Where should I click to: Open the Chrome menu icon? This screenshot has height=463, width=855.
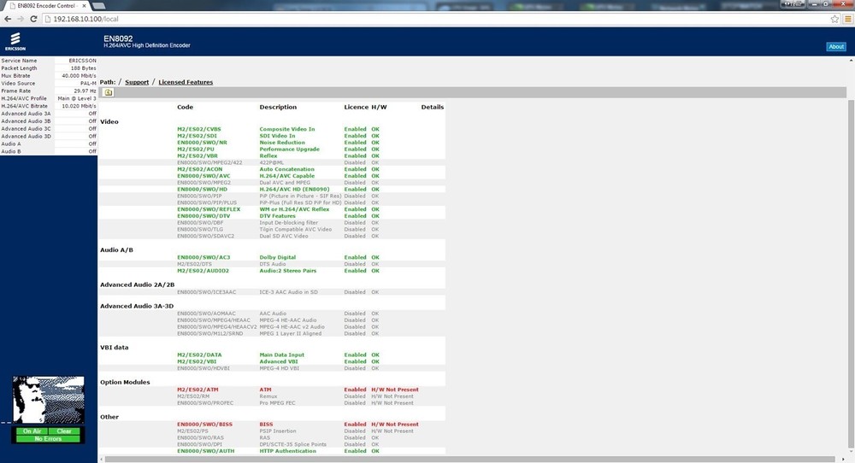[847, 19]
